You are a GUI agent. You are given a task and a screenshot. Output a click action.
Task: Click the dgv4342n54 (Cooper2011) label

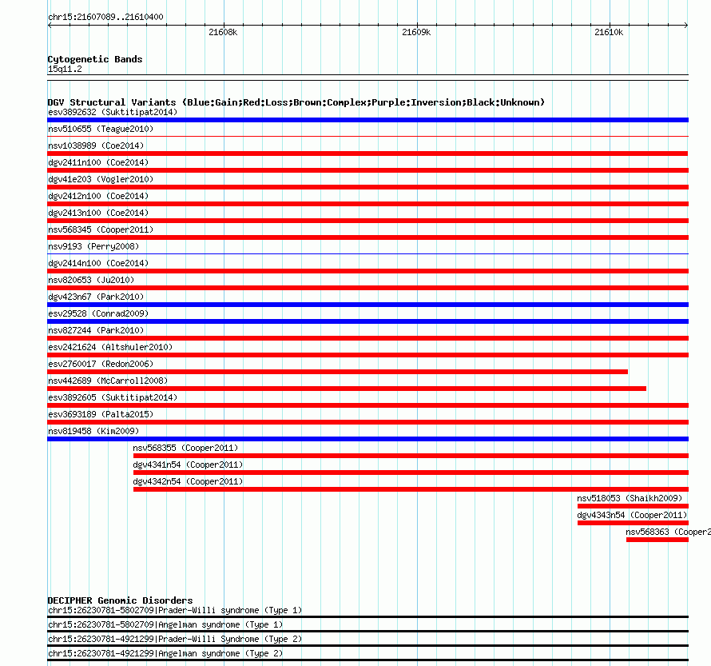coord(188,481)
